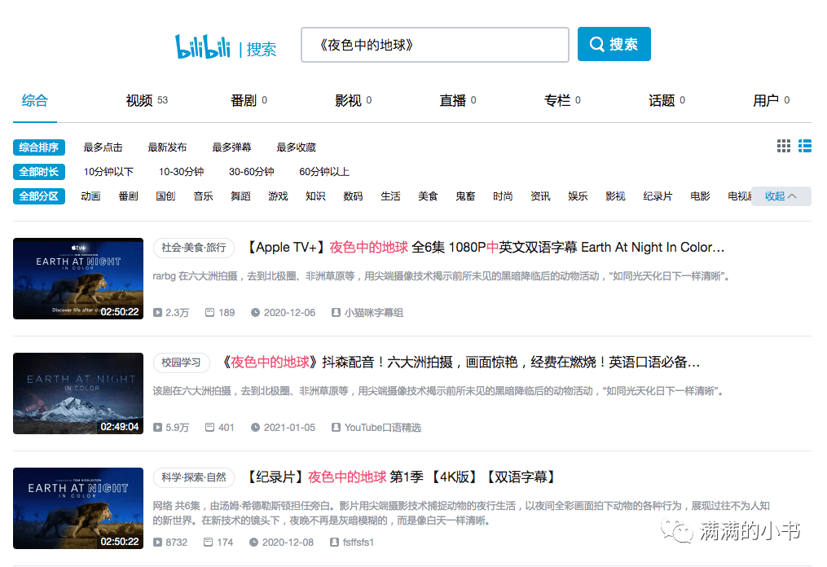Select 综合排序 sort option
This screenshot has width=827, height=567.
[39, 147]
